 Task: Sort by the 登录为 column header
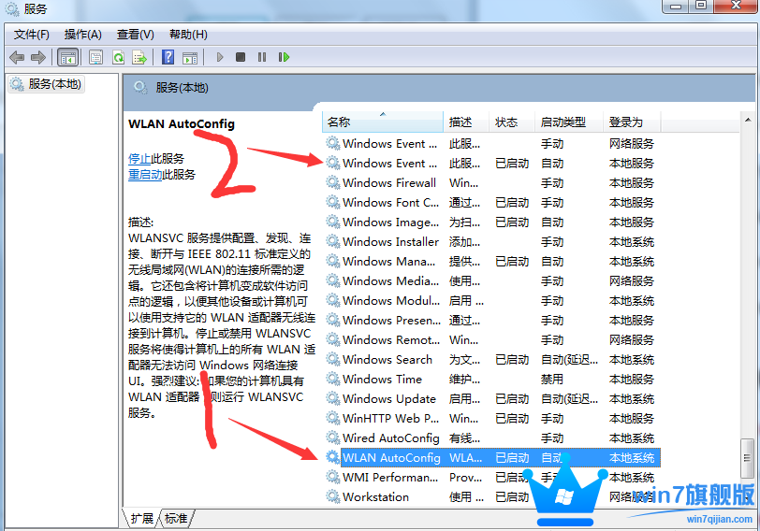(632, 122)
